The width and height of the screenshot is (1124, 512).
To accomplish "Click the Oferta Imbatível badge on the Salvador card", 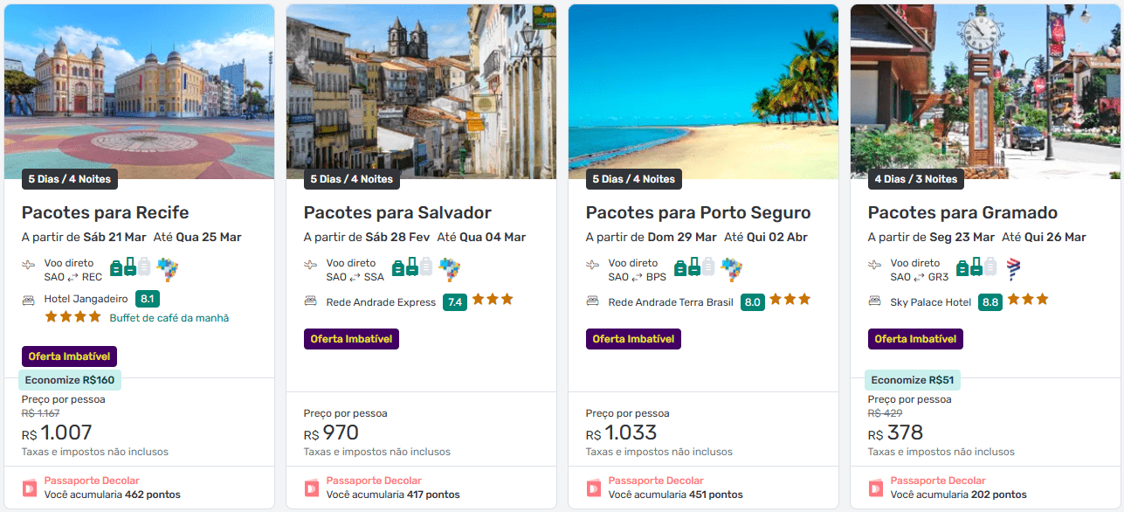I will click(x=351, y=339).
